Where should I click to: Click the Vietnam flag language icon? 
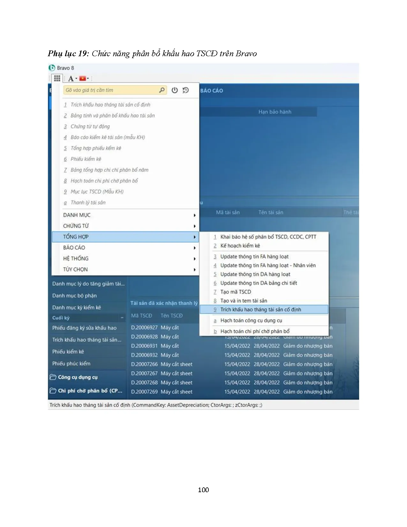(x=83, y=78)
